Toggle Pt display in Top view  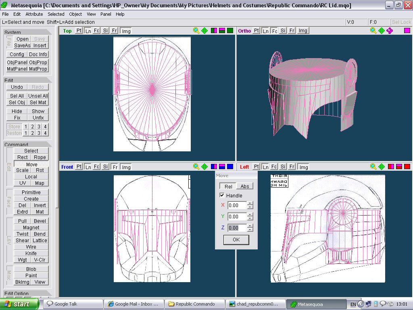(x=79, y=31)
